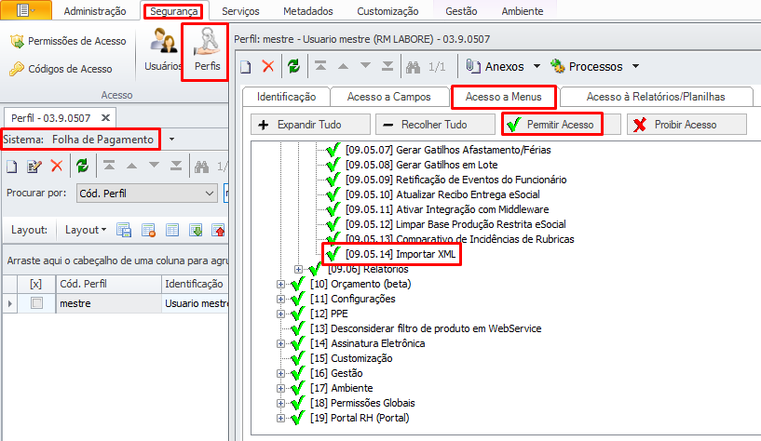The width and height of the screenshot is (761, 441).
Task: Click the Processos gears button
Action: 586,66
